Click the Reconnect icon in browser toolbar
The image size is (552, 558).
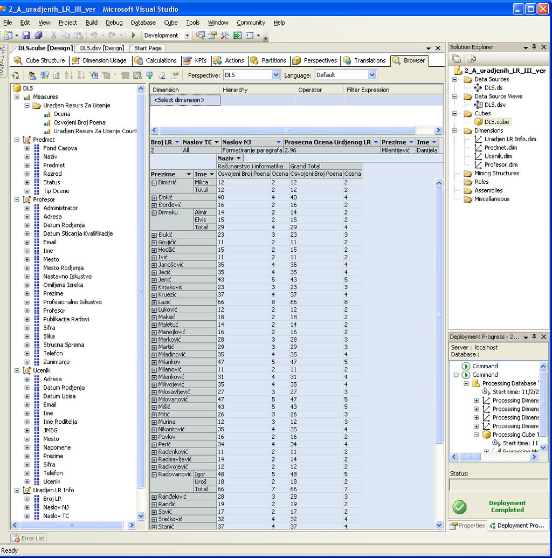coord(45,75)
